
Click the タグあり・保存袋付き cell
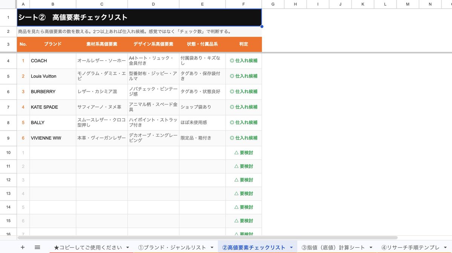pos(202,76)
